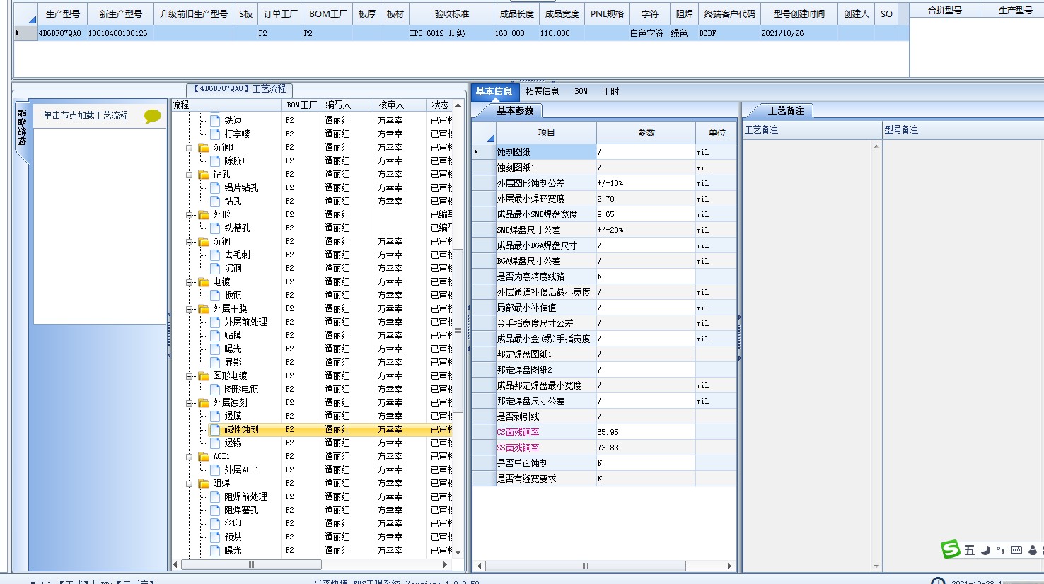
Task: Click the parameter grid horizontal scrollbar thumb
Action: (585, 566)
